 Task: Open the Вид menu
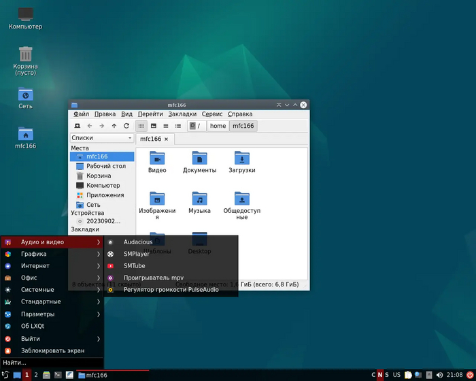[x=126, y=114]
